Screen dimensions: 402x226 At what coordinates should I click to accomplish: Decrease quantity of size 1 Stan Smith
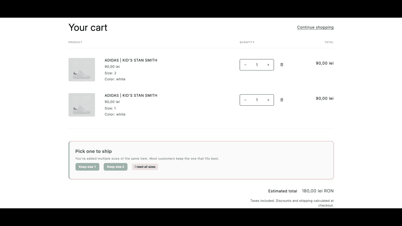pyautogui.click(x=245, y=100)
